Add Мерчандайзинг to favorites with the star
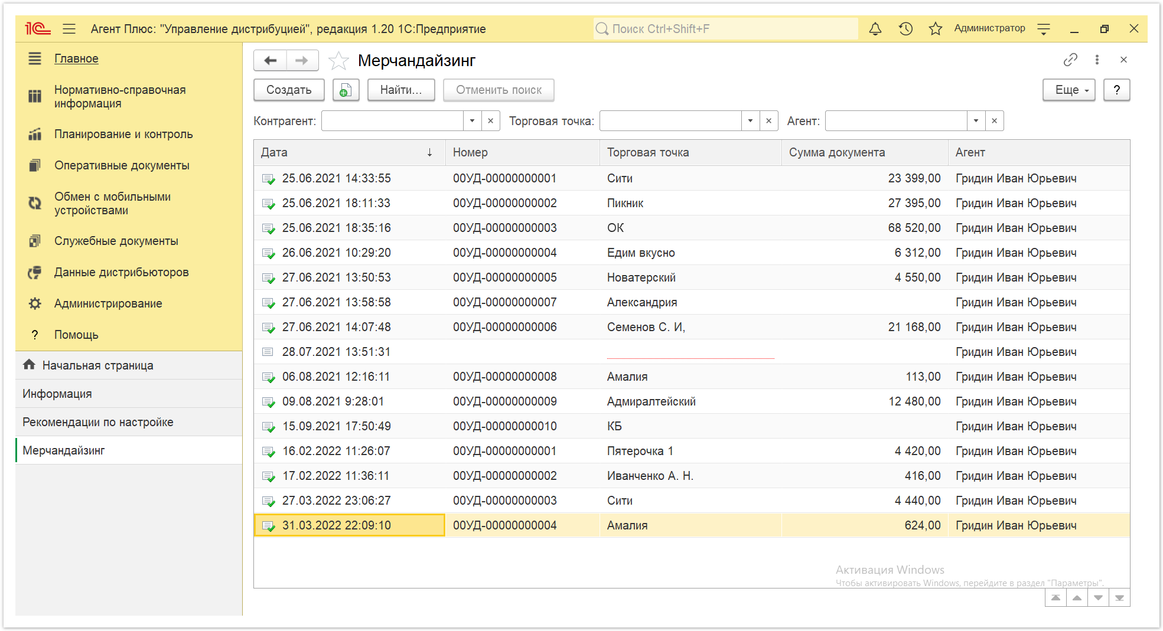The height and width of the screenshot is (631, 1163). point(338,61)
